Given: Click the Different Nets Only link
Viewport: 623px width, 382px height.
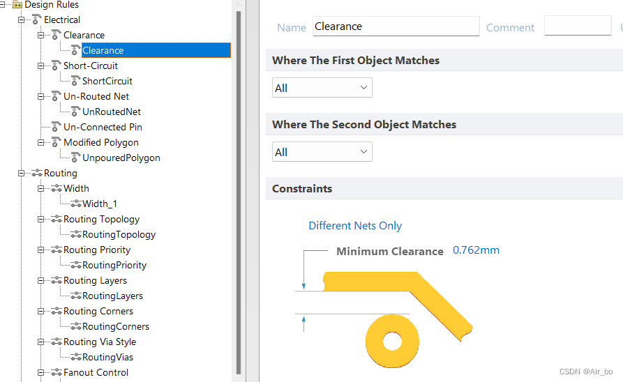Looking at the screenshot, I should pos(355,226).
